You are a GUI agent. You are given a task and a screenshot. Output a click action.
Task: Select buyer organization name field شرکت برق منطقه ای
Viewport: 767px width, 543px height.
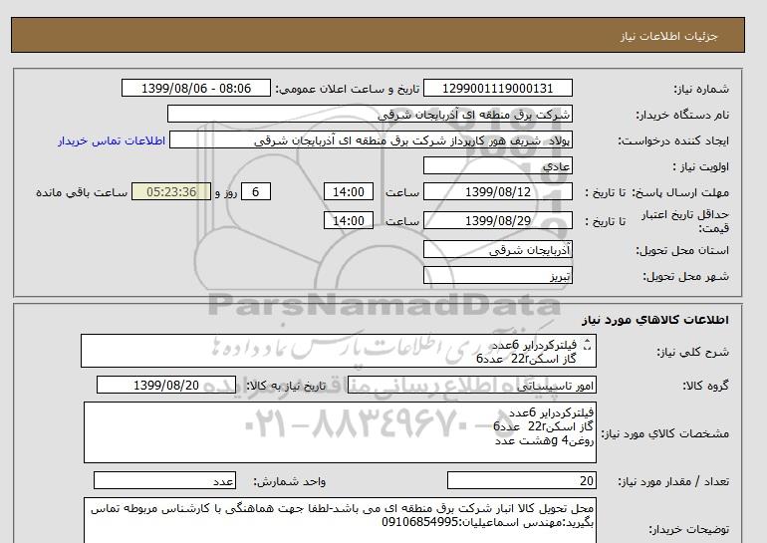pos(370,115)
